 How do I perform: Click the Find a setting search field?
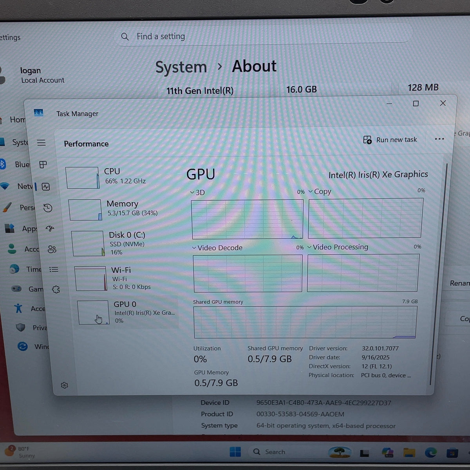pos(265,36)
